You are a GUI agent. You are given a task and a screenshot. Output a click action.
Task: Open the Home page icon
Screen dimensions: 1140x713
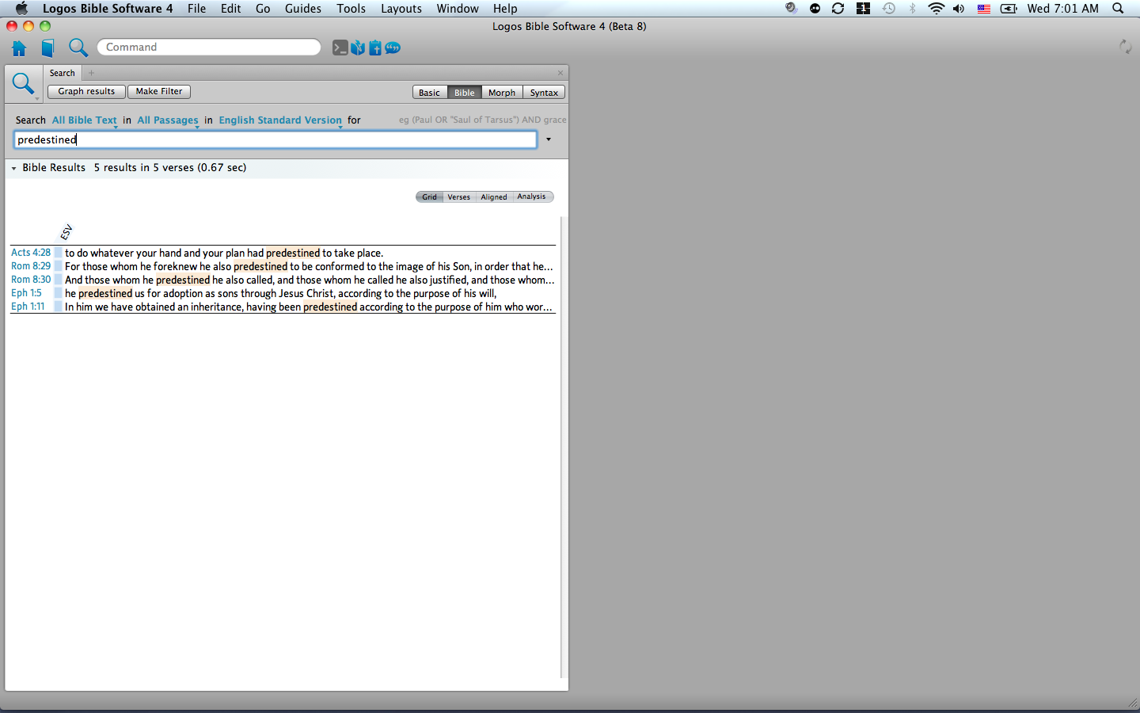19,48
